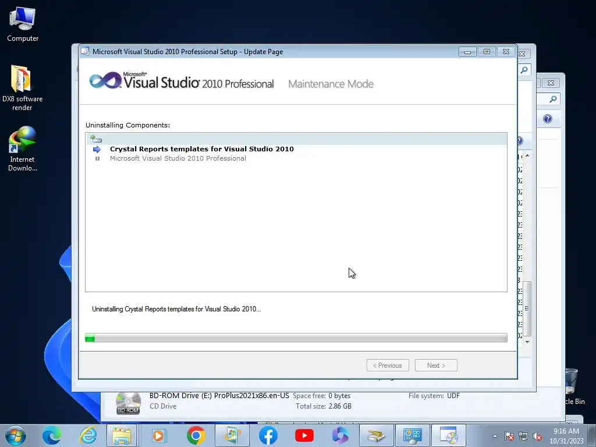The image size is (596, 447).
Task: Open Windows Explorer from the taskbar
Action: tap(122, 435)
